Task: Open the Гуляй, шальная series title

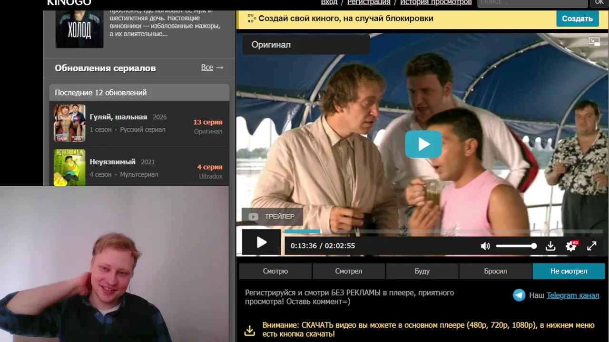Action: [118, 117]
